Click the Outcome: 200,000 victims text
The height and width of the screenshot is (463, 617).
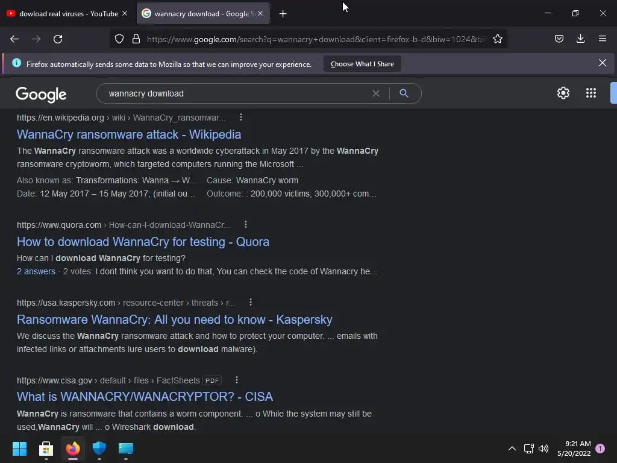click(292, 194)
